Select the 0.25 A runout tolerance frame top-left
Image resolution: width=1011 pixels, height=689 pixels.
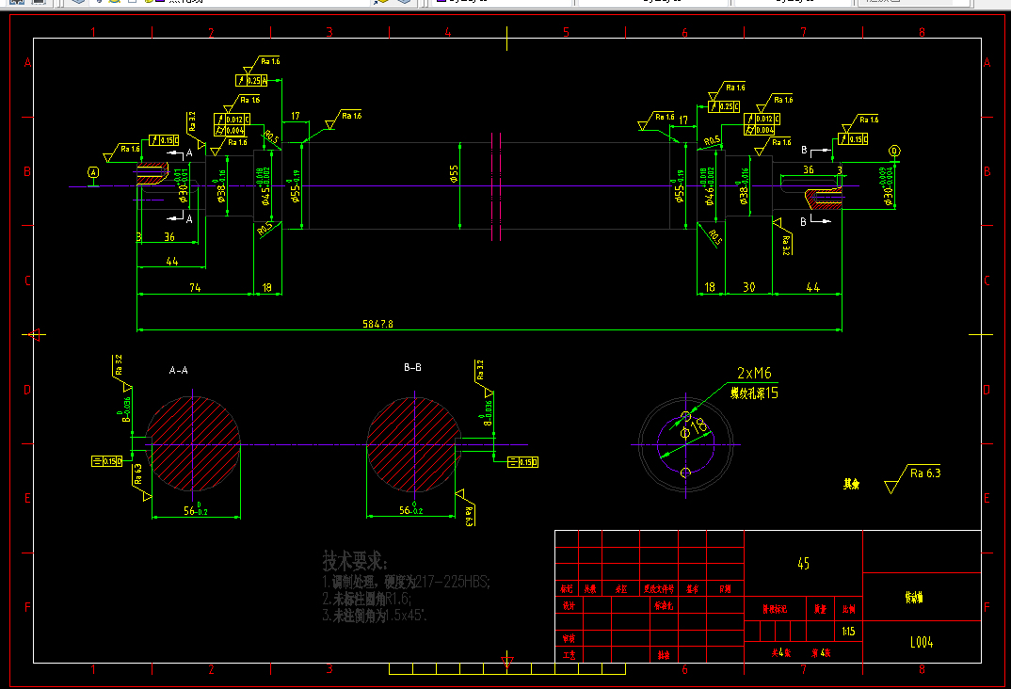click(251, 81)
